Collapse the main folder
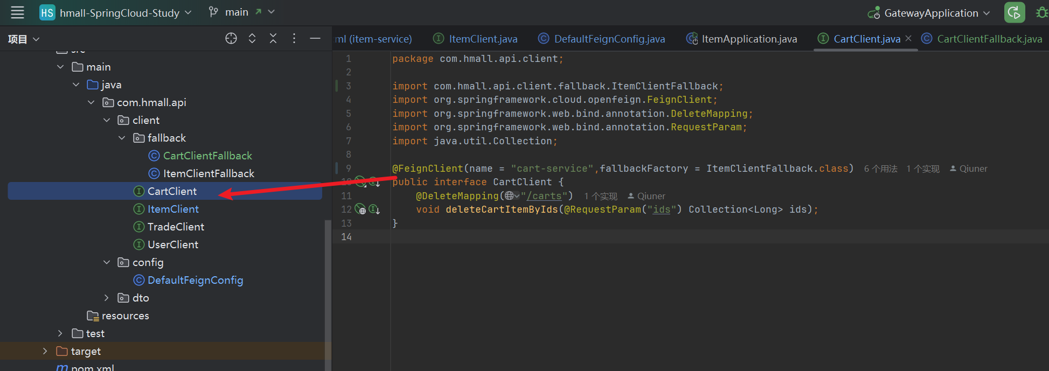1049x371 pixels. [x=60, y=67]
